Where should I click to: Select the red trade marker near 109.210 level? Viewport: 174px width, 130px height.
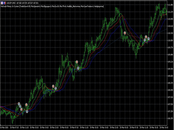pos(77,62)
